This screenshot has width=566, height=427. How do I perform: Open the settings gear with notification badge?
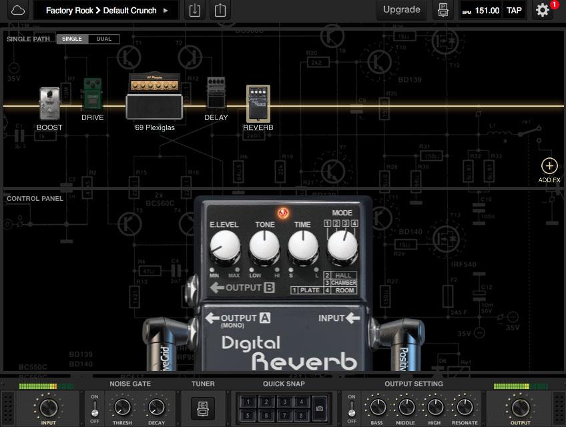pos(543,10)
